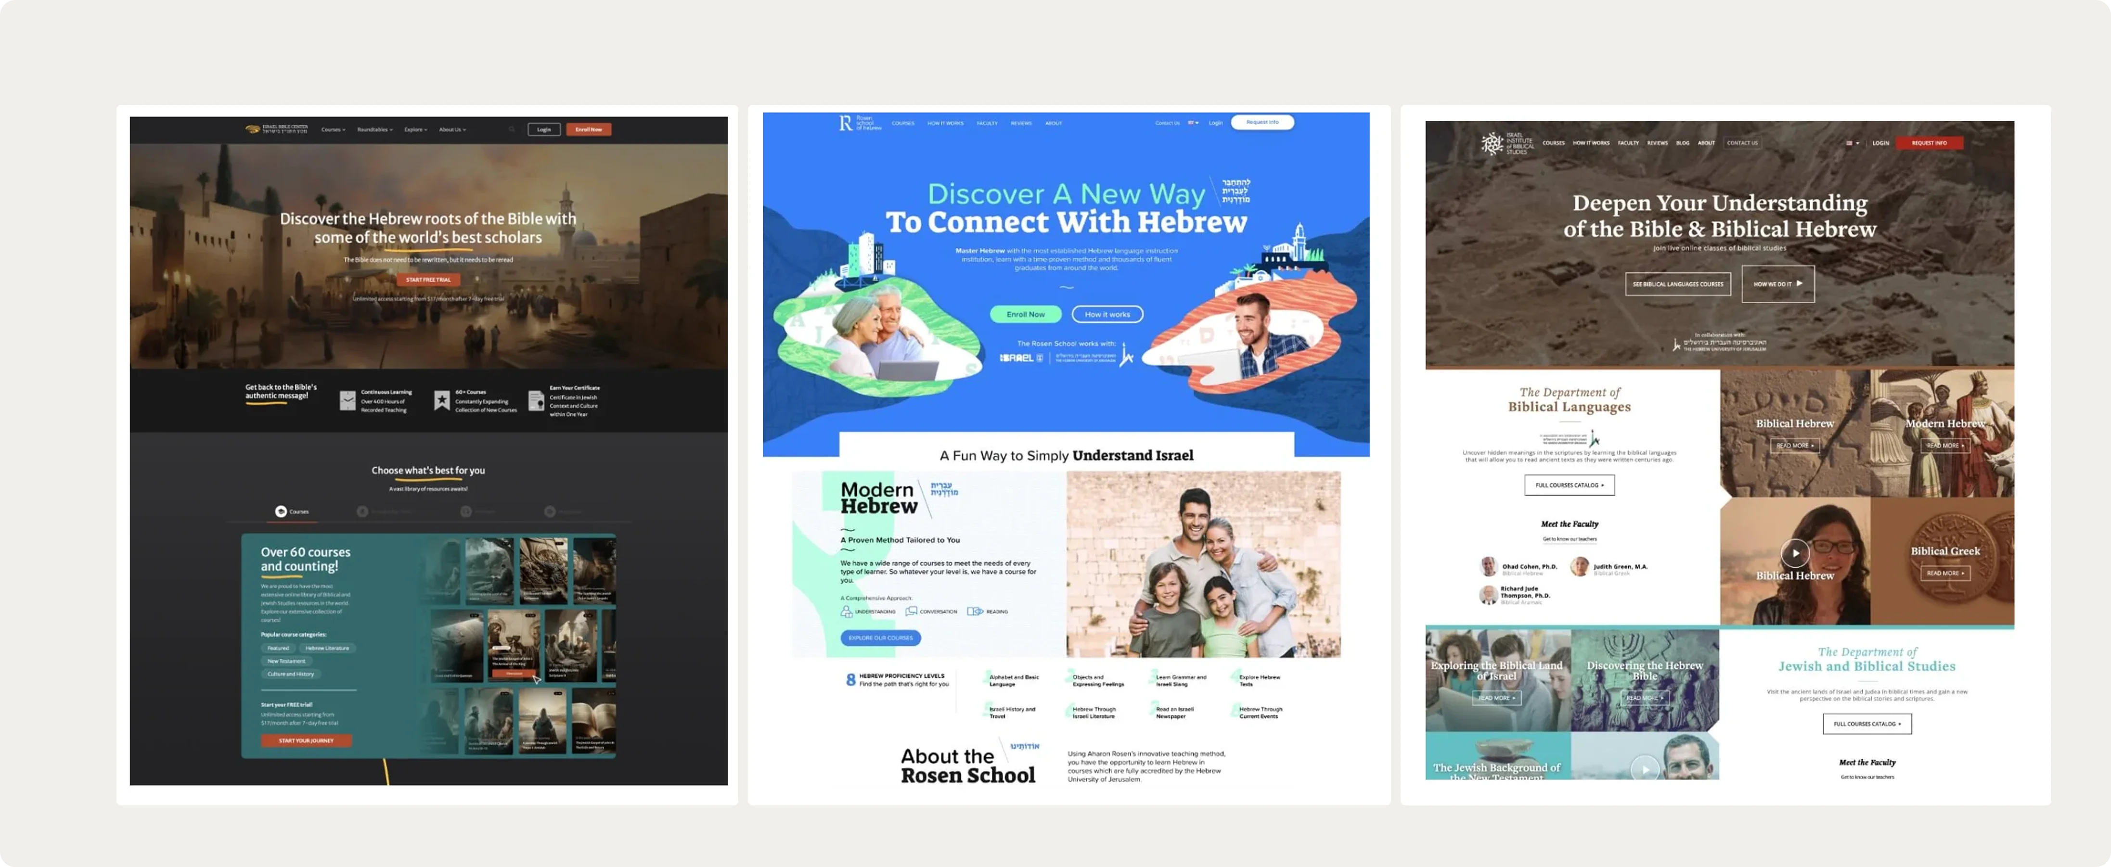Click the green Enroll Now button
Viewport: 2111px width, 867px height.
coord(1025,315)
